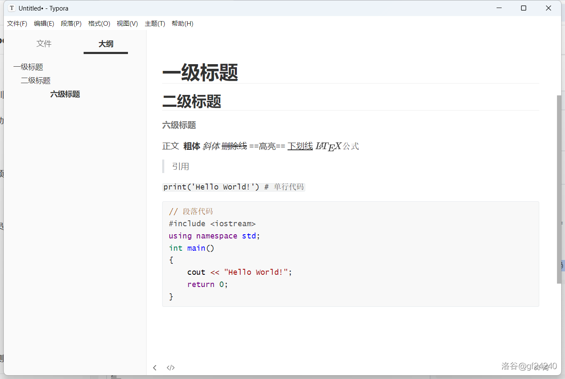Image resolution: width=565 pixels, height=379 pixels.
Task: Click the Typora app icon in title bar
Action: (x=12, y=8)
